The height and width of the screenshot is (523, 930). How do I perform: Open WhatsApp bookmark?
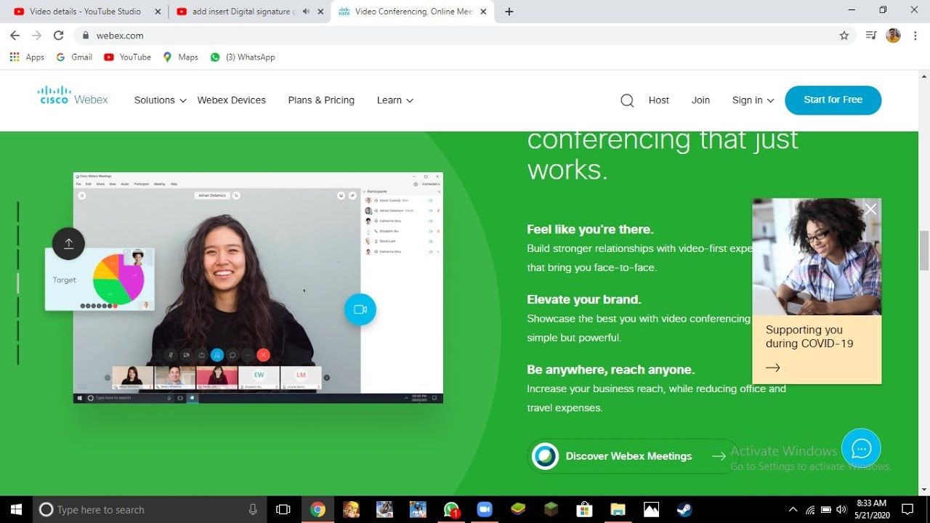tap(243, 57)
